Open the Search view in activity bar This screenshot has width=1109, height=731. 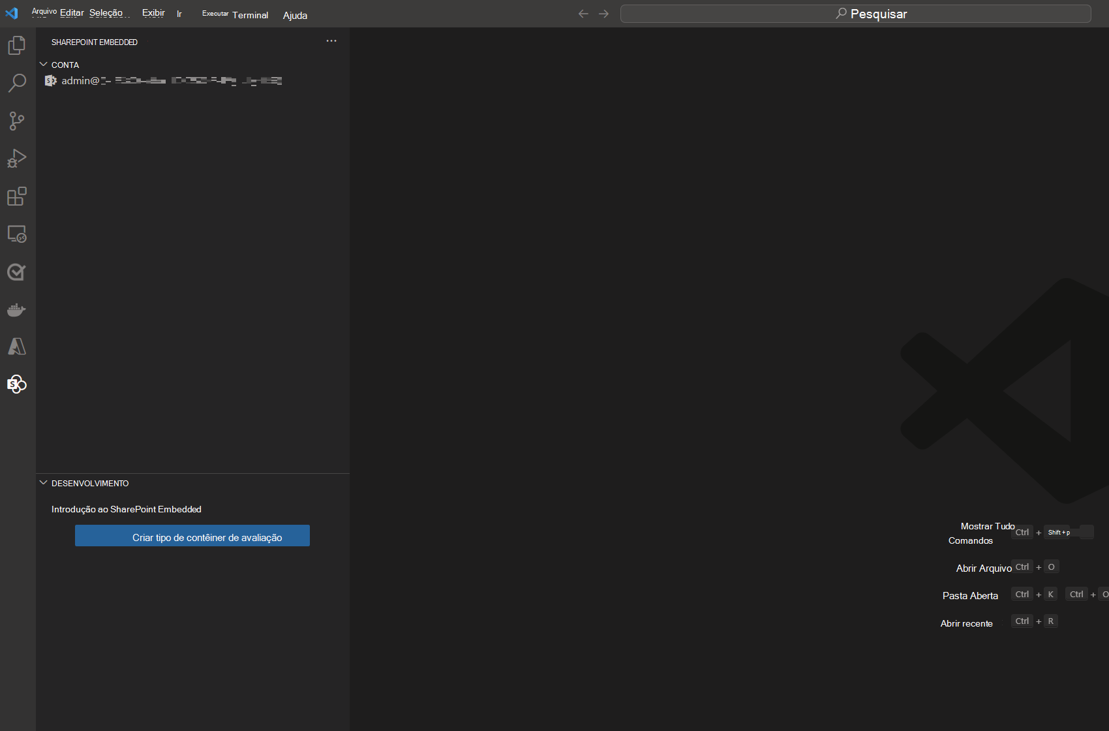click(x=17, y=83)
